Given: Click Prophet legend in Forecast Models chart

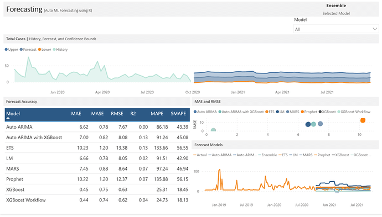Looking at the screenshot, I should coord(322,155).
